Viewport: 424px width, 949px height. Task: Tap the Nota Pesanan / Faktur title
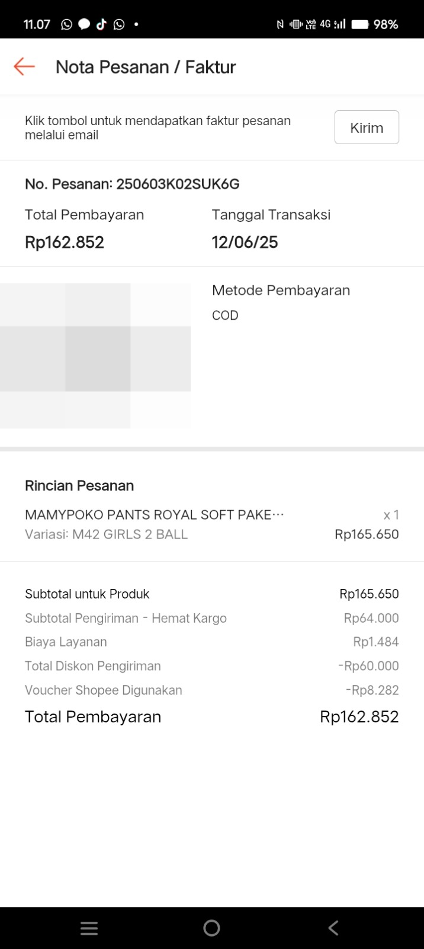[x=146, y=67]
